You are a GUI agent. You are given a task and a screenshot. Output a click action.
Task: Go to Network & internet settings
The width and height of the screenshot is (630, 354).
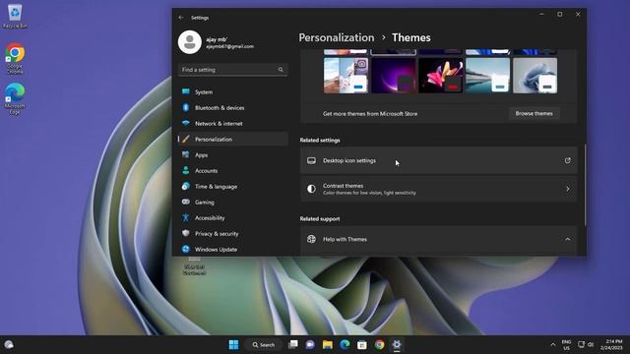(x=232, y=123)
